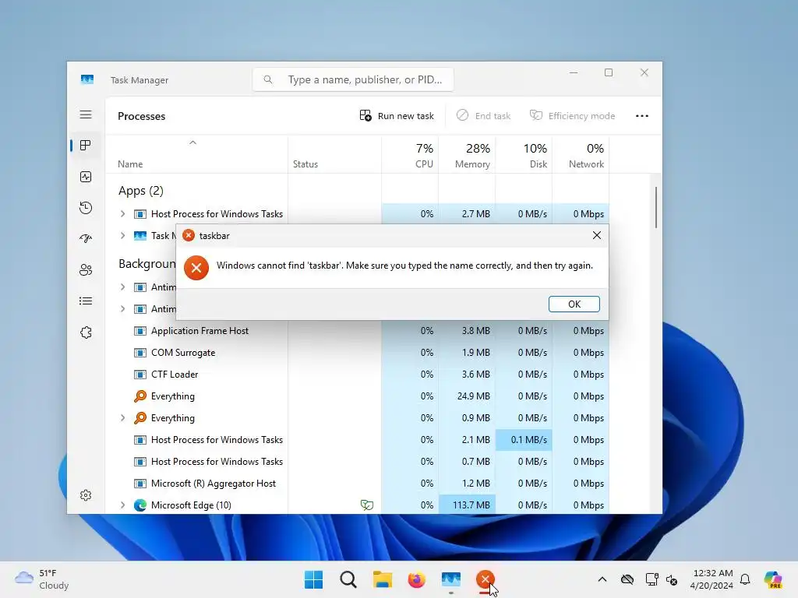Screen dimensions: 798x598
Task: Open the Users sidebar icon
Action: coord(86,270)
